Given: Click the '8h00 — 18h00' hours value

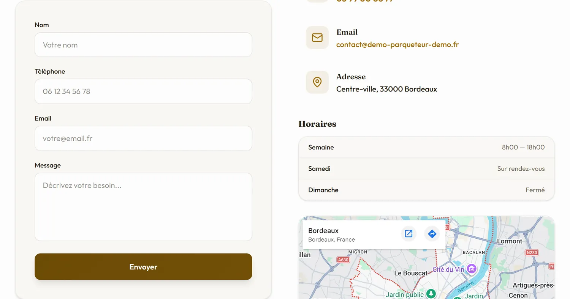Looking at the screenshot, I should [x=523, y=147].
